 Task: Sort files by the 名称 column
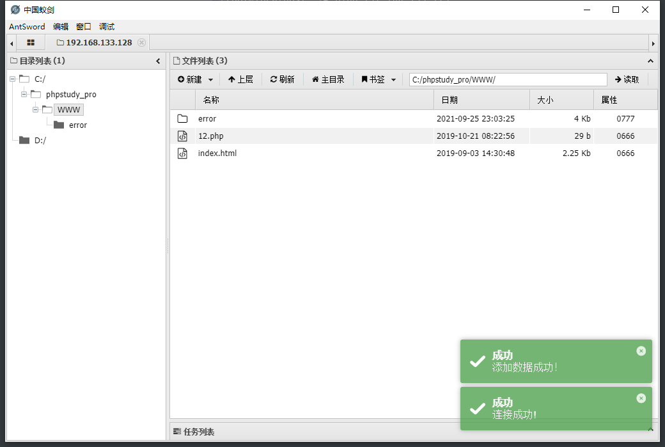[314, 100]
